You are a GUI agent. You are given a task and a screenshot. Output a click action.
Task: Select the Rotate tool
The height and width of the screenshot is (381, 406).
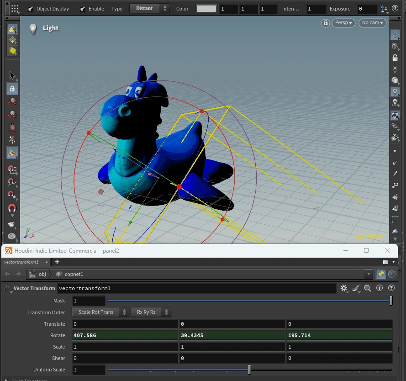(x=12, y=114)
